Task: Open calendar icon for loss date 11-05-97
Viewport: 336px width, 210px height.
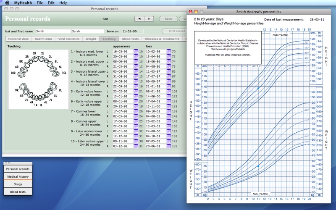Action: pos(169,71)
